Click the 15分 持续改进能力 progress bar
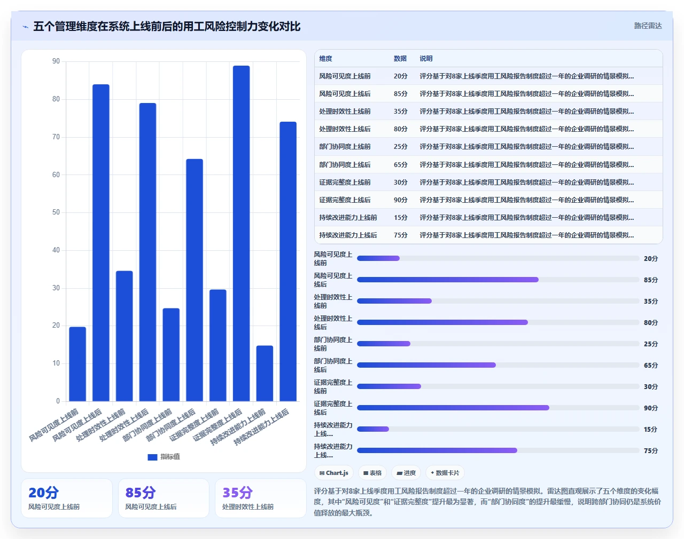Image resolution: width=684 pixels, height=539 pixels. pyautogui.click(x=498, y=429)
